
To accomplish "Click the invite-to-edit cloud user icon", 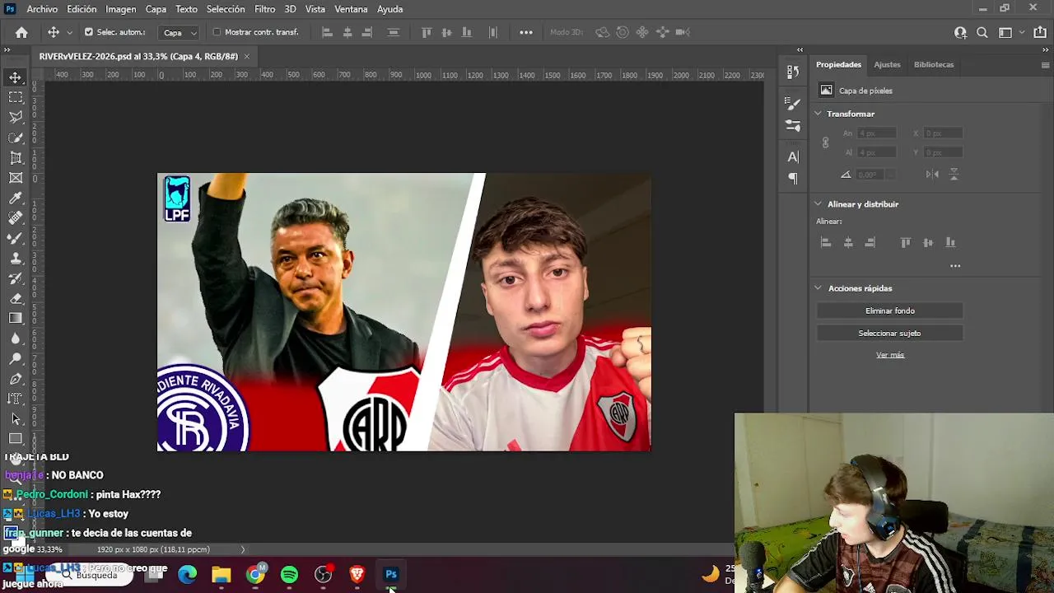I will click(960, 32).
